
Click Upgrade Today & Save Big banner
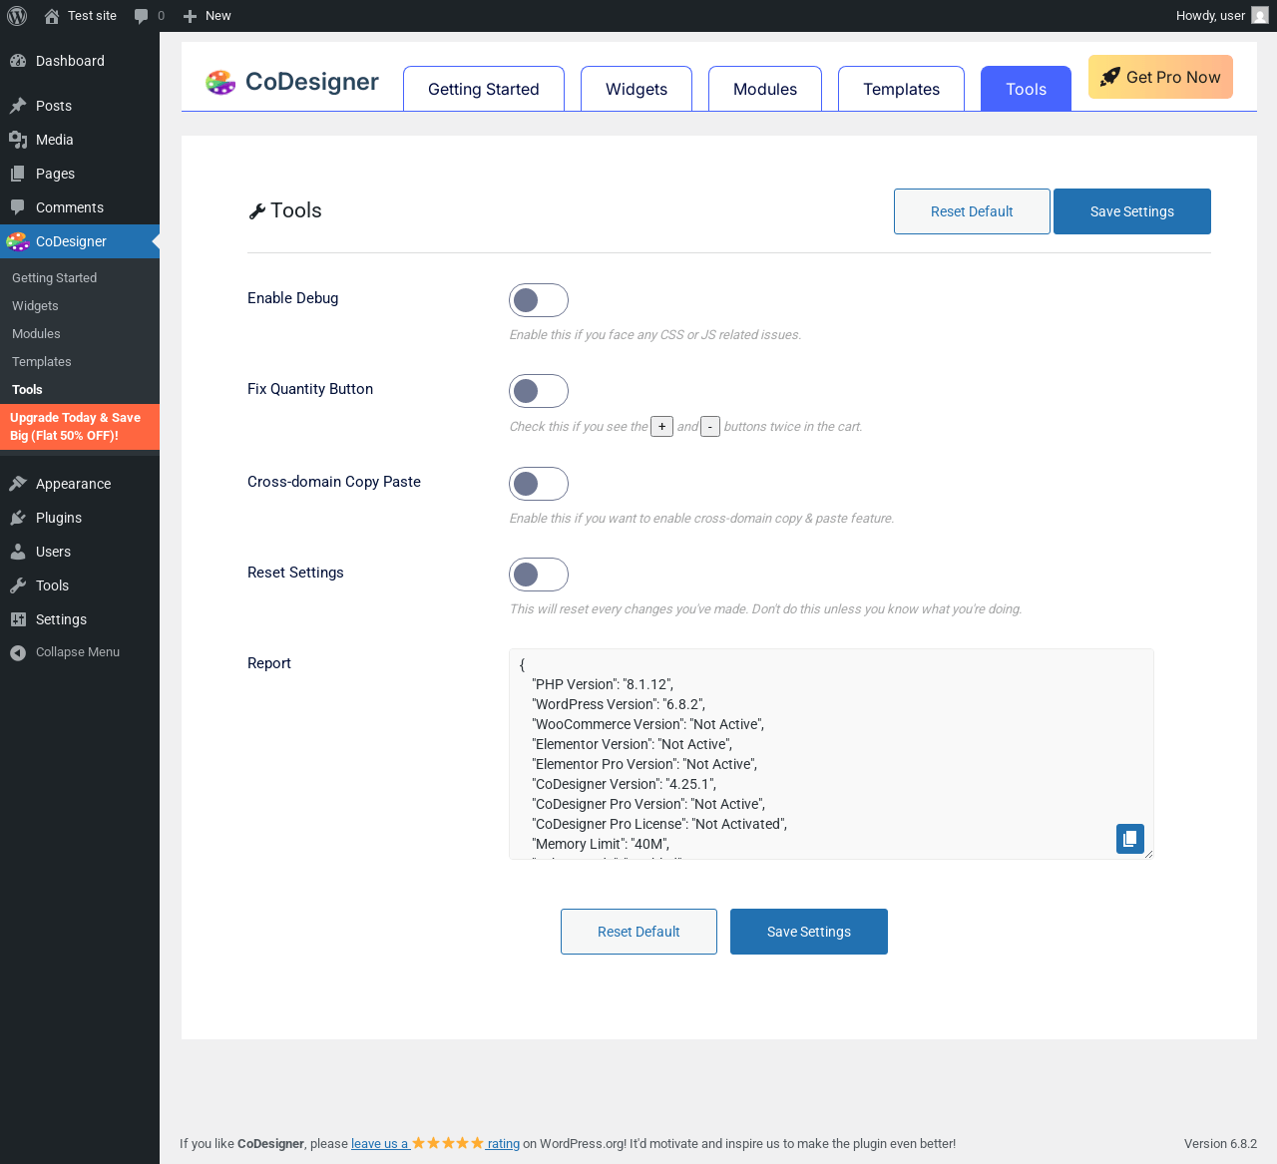pos(80,427)
